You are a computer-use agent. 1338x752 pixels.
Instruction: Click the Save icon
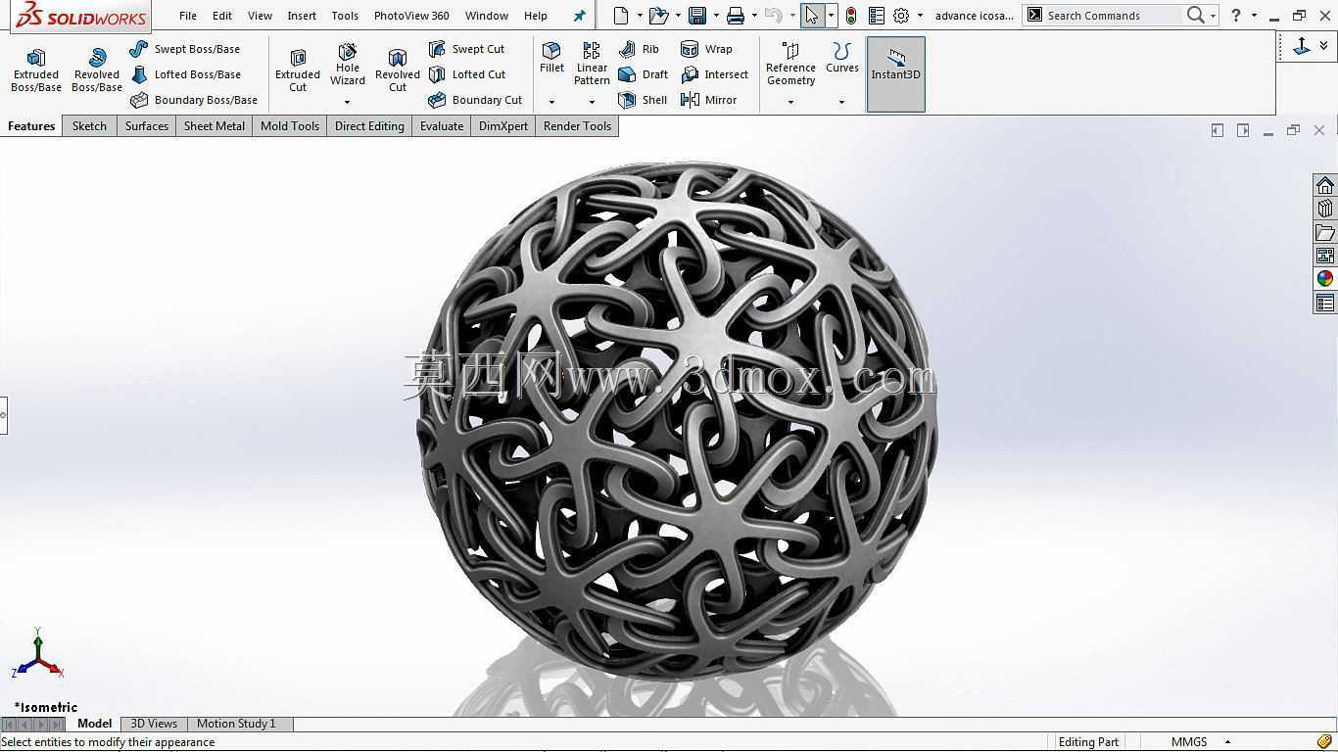697,16
